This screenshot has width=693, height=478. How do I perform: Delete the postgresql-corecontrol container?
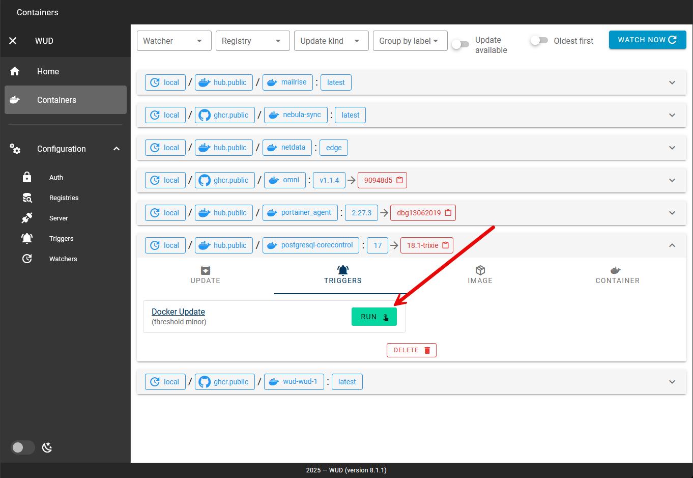412,350
